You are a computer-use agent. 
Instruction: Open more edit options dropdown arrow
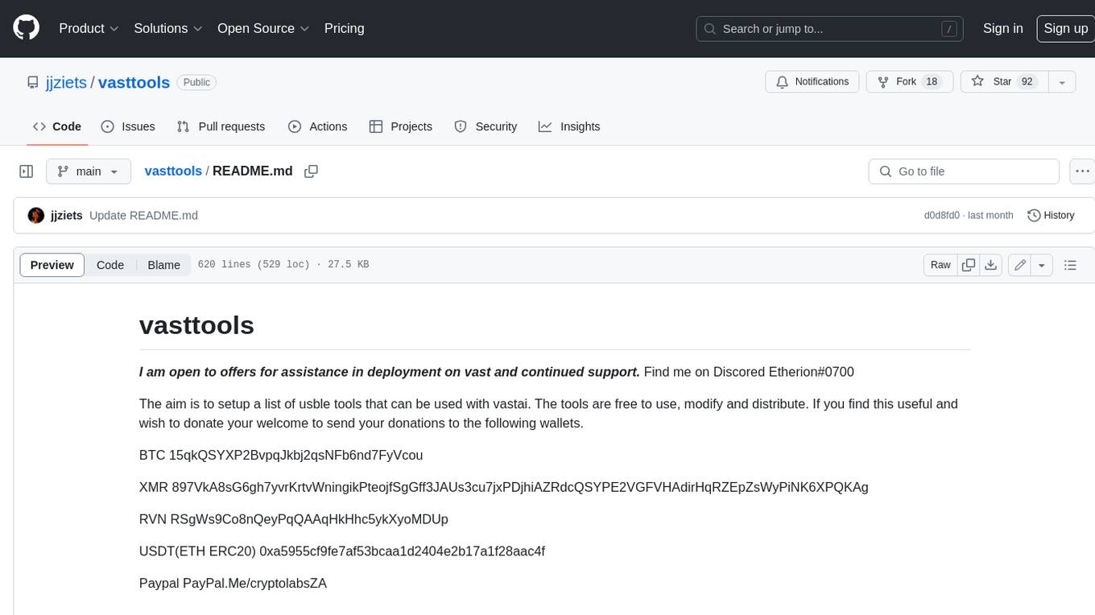pyautogui.click(x=1042, y=265)
